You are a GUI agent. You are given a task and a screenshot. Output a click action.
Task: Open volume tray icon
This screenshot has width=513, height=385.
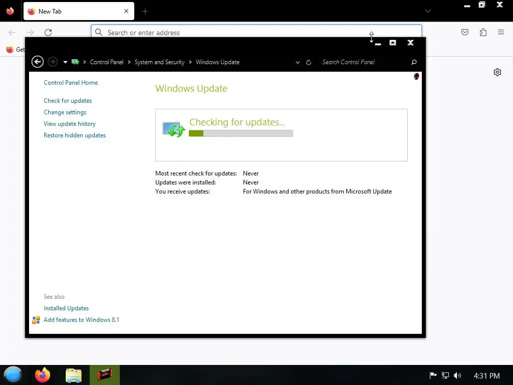tap(457, 375)
